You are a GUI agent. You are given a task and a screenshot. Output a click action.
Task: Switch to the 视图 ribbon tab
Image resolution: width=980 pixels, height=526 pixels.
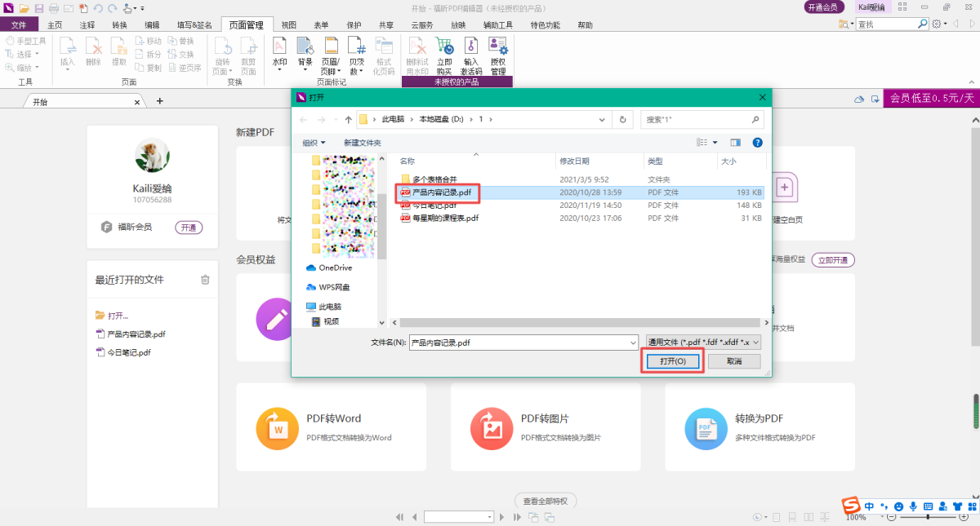pos(289,25)
